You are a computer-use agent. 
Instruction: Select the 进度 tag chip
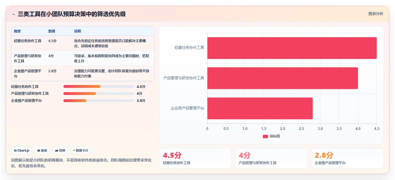coord(60,150)
